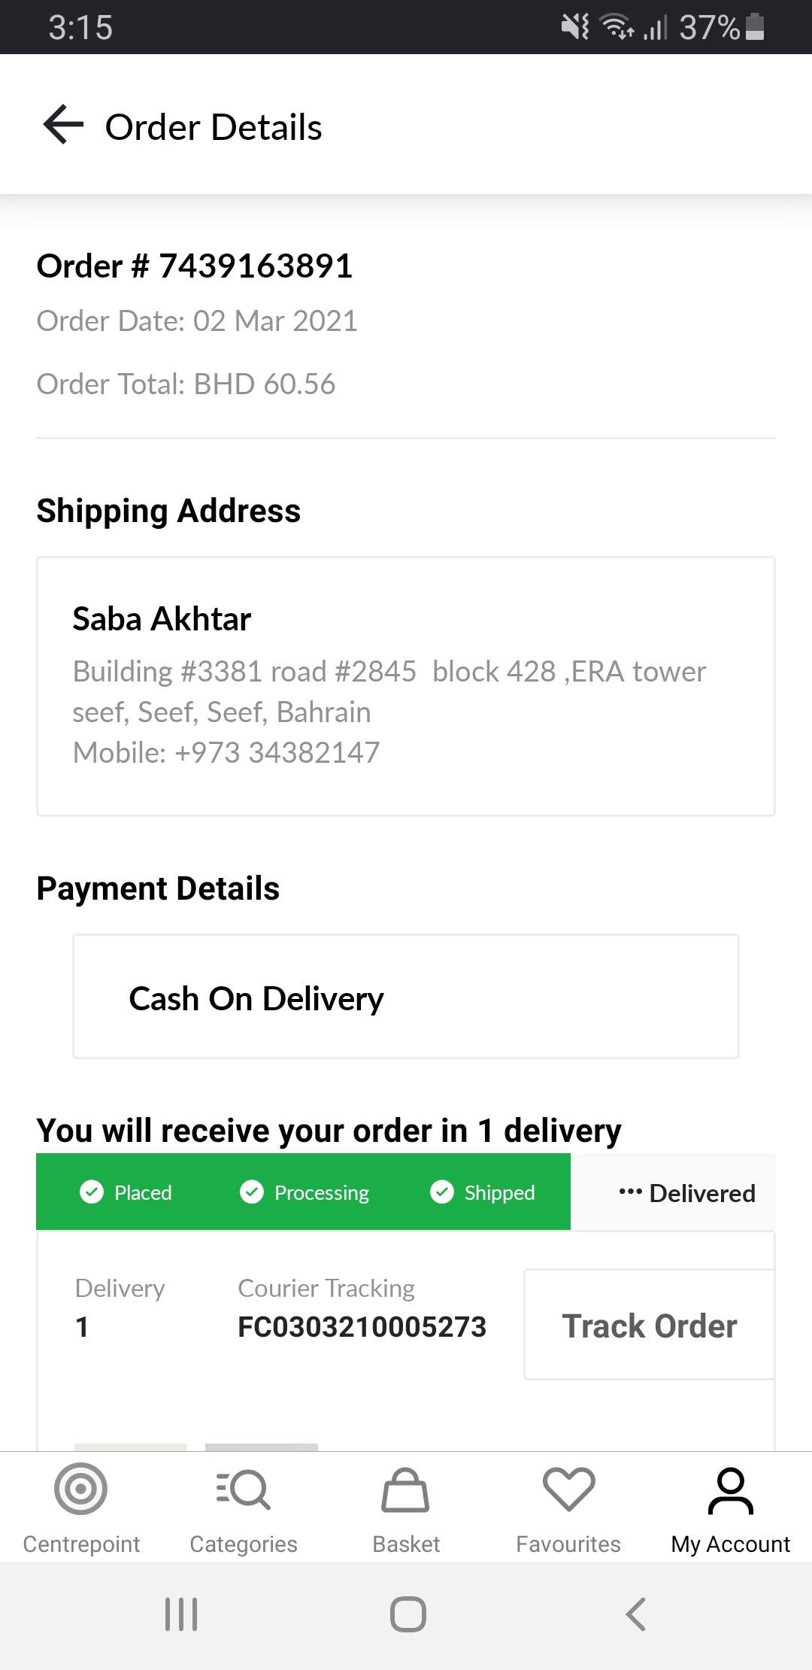Tap the Android home button
The height and width of the screenshot is (1670, 812).
click(x=408, y=1614)
